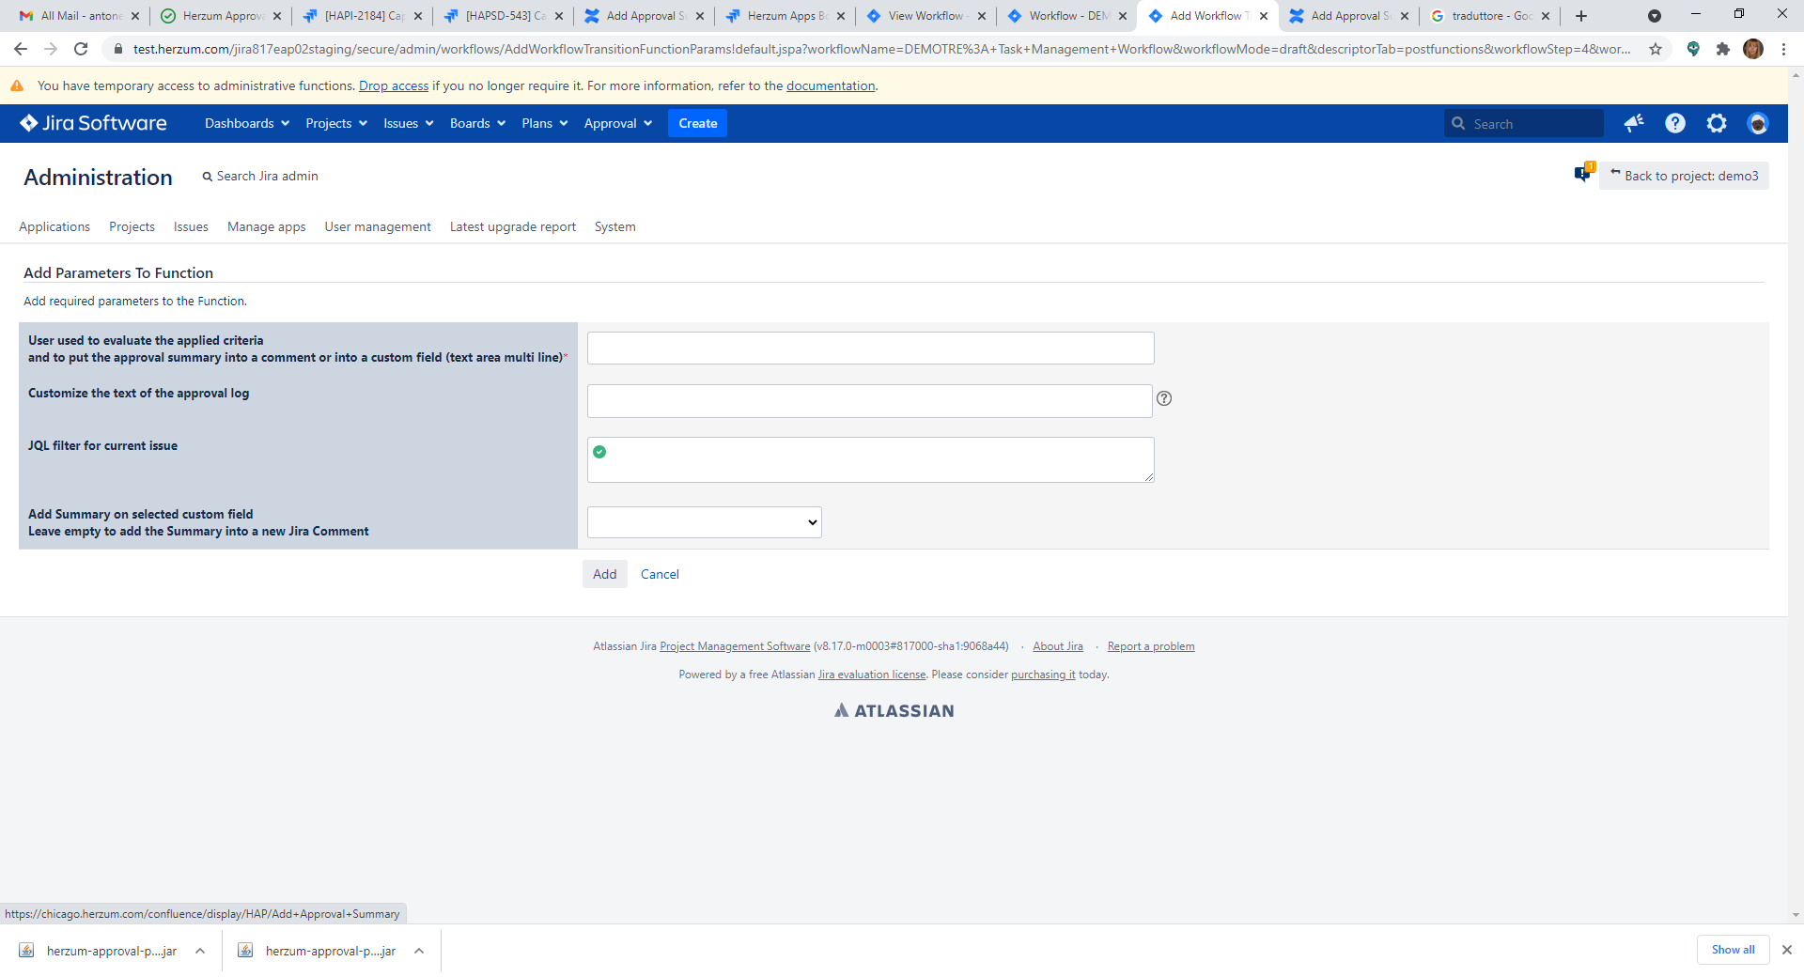Expand options for first herzum-approval jar download
The height and width of the screenshot is (977, 1804).
[x=200, y=951]
